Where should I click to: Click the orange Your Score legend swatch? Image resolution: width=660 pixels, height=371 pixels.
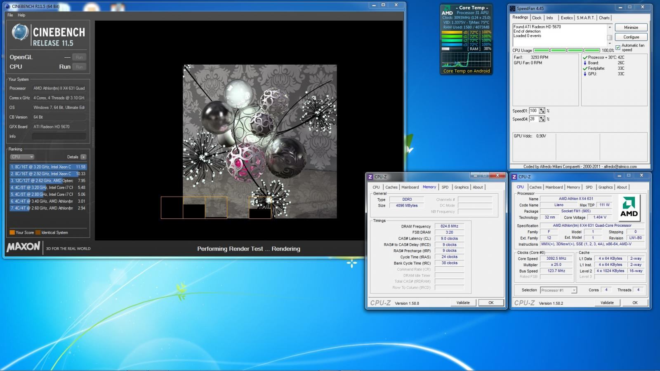click(x=12, y=232)
